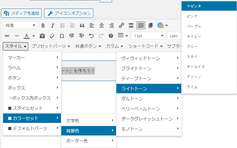Apply the text color A icon
This screenshot has height=148, width=237.
coord(27,36)
